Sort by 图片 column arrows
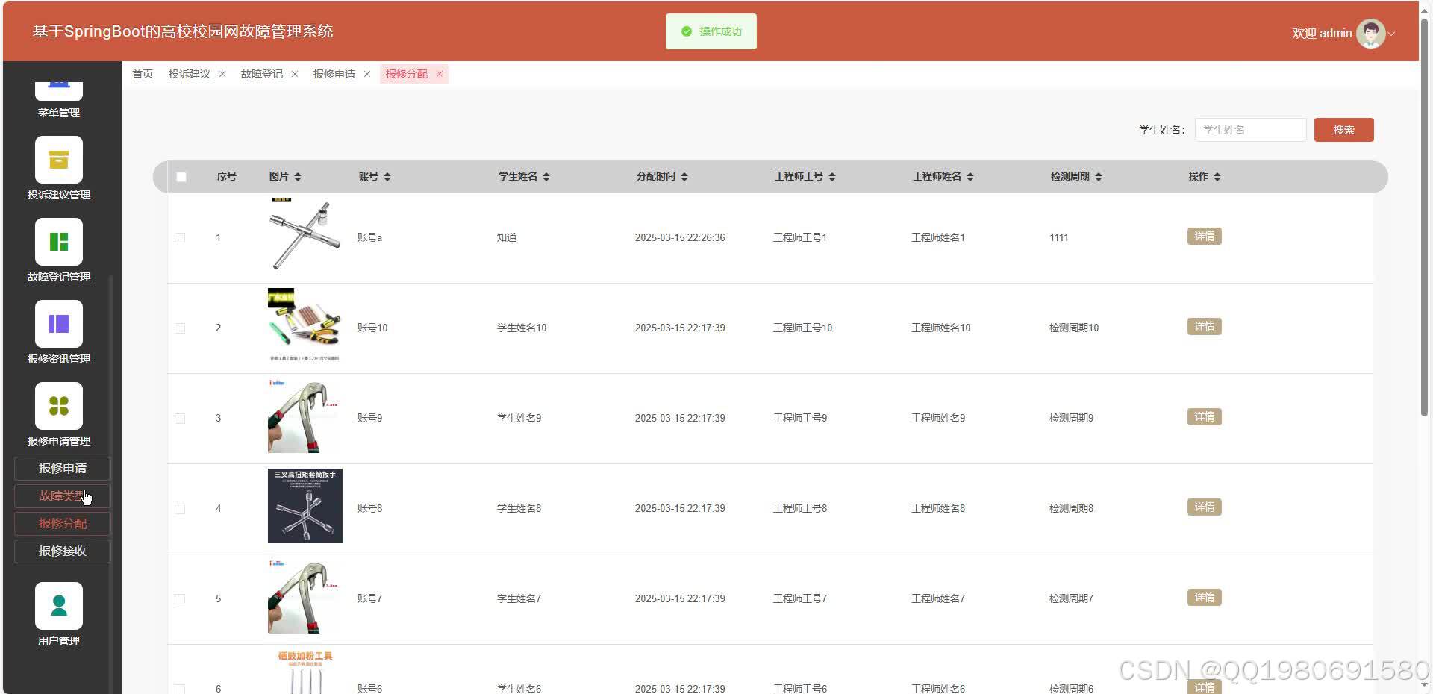The width and height of the screenshot is (1433, 694). [x=298, y=177]
